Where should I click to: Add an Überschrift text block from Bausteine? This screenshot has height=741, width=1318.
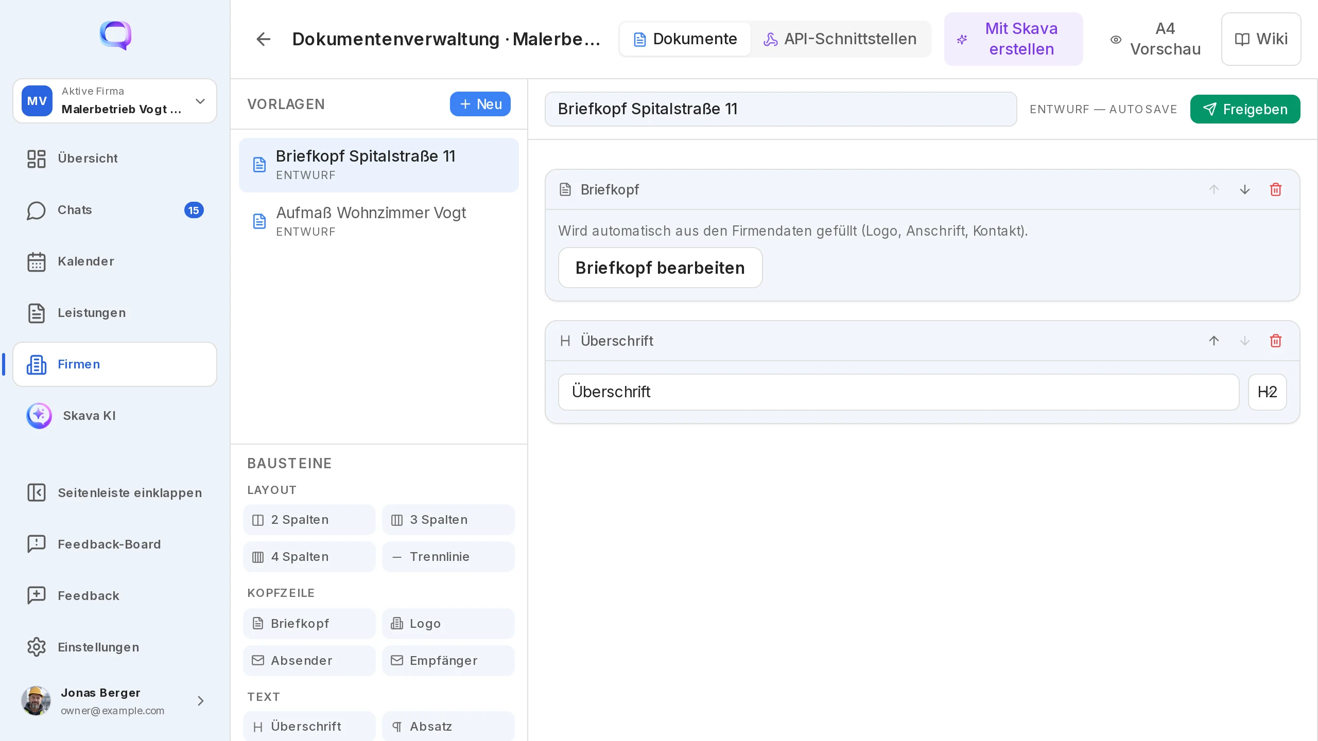coord(309,726)
